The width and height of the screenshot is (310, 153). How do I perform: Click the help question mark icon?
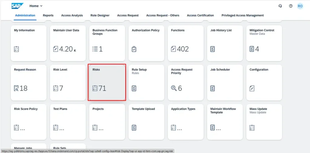pos(291,6)
